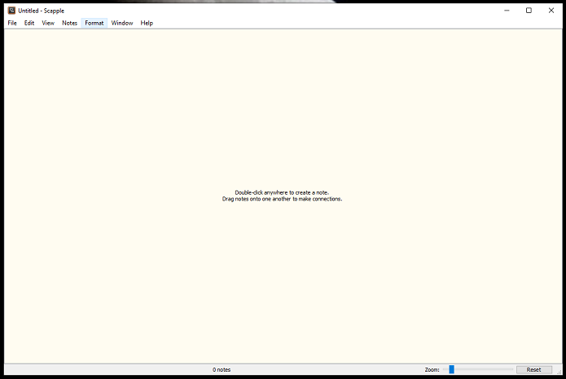Open the View menu
This screenshot has width=566, height=379.
point(48,23)
